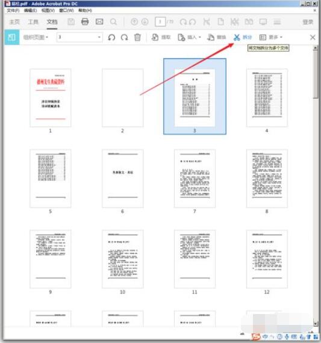Viewport: 321px width, 343px height.
Task: Open the 窗口(W) menu
Action: [x=66, y=10]
